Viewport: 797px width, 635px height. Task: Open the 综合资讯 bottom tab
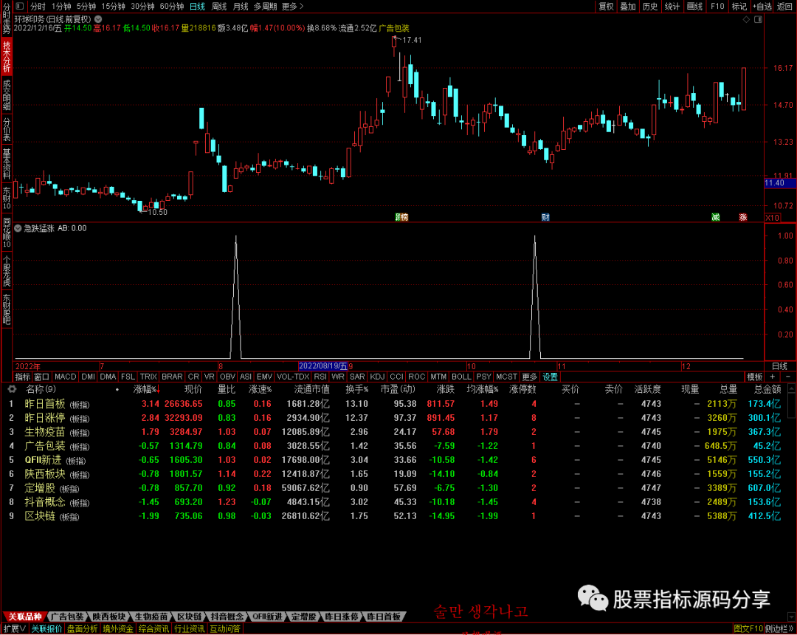click(x=153, y=629)
